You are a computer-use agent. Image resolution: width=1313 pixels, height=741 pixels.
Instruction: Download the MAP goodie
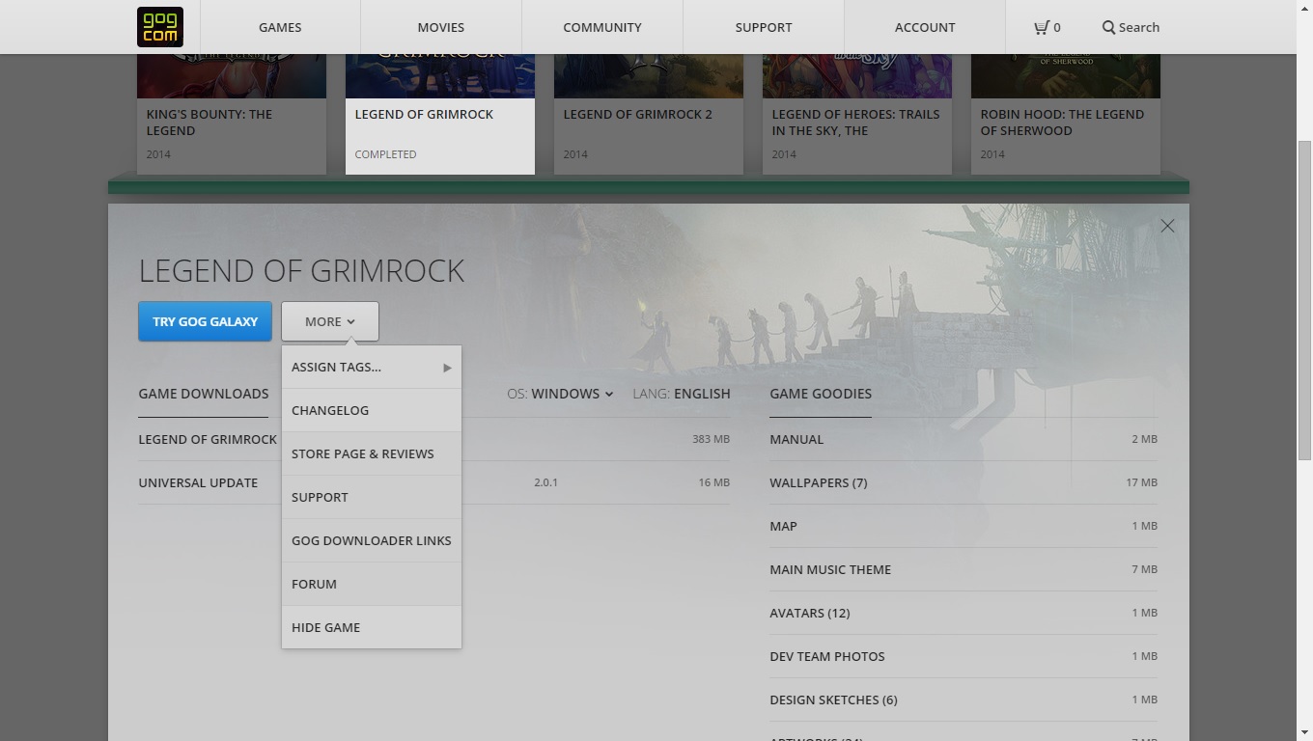coord(964,526)
